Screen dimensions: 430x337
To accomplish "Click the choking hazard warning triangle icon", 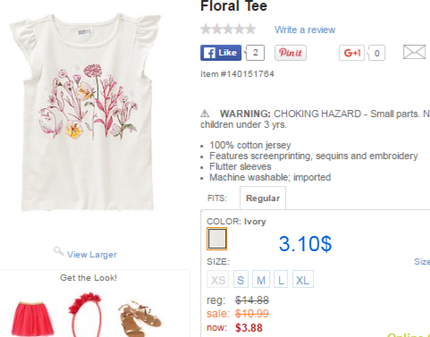I will pos(205,114).
